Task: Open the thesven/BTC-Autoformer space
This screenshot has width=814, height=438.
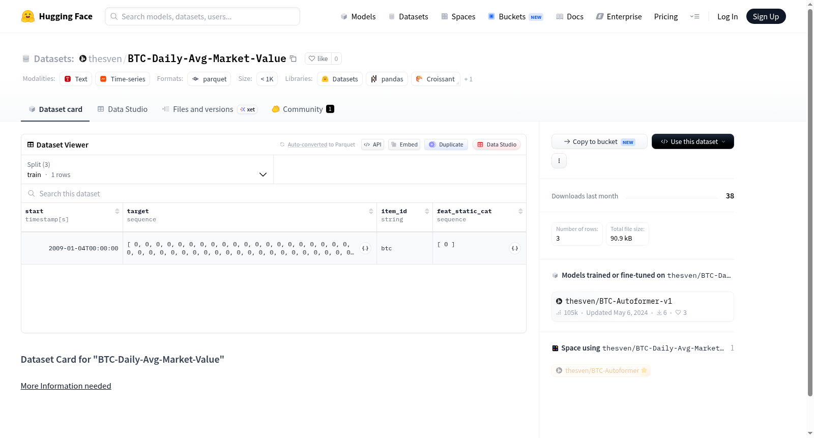Action: click(x=601, y=370)
